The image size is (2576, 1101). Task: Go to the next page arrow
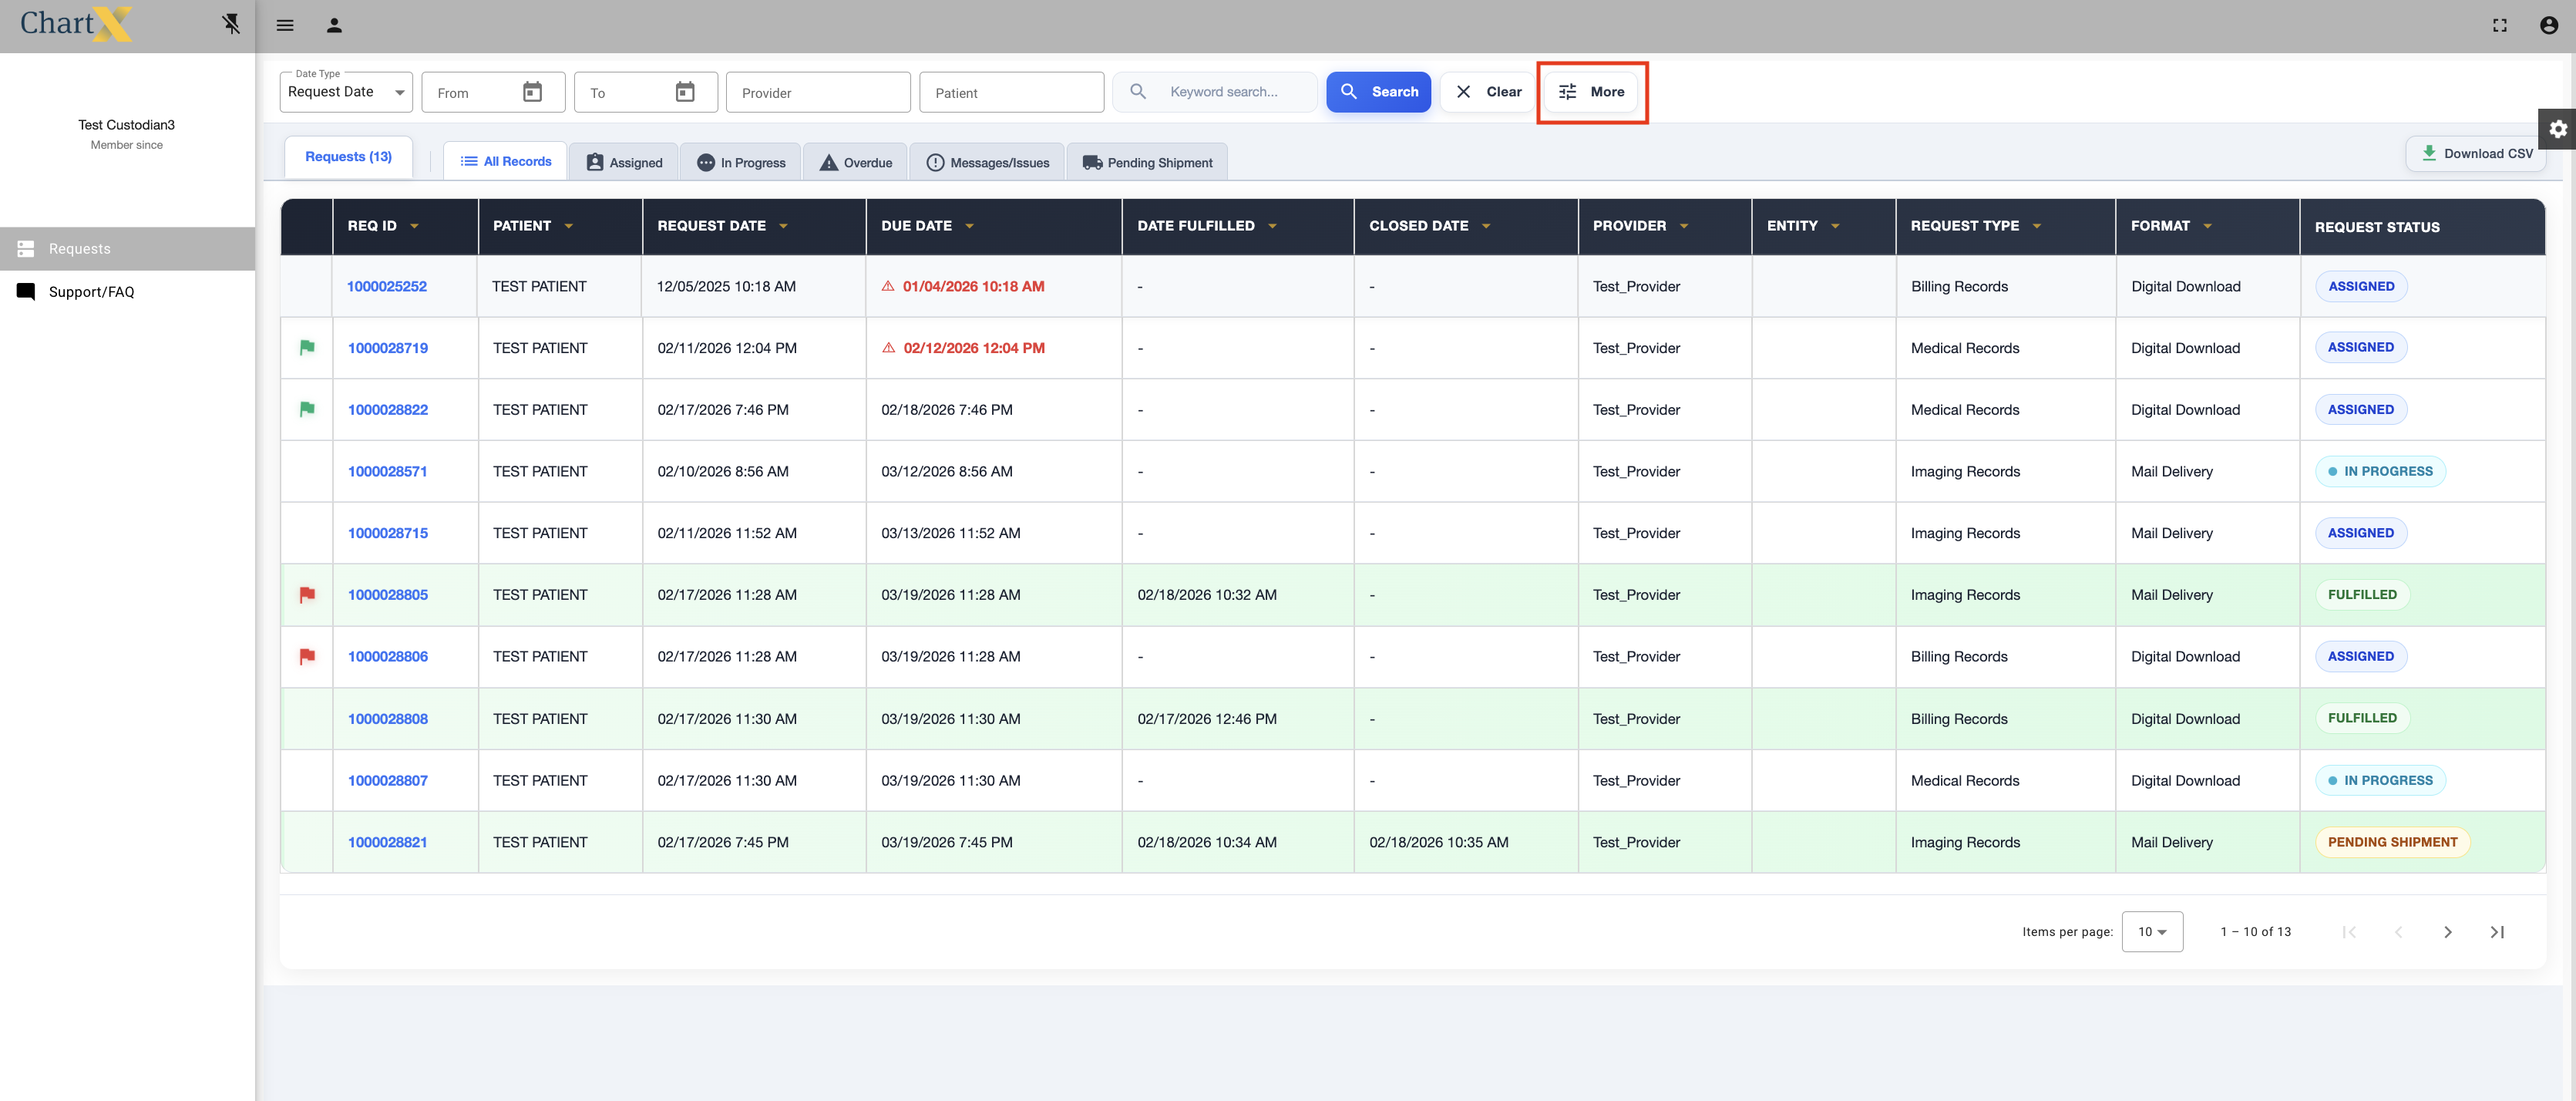pos(2448,932)
